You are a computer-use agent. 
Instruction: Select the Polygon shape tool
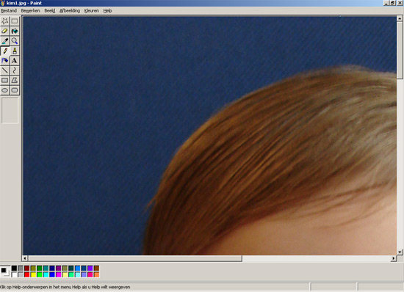click(x=15, y=81)
